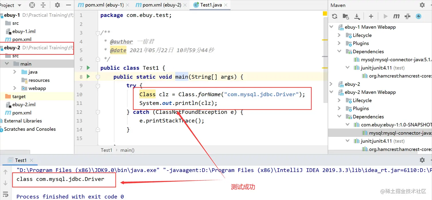Toggle soft-wrap in the run console
Image resolution: width=432 pixels, height=200 pixels.
5,195
